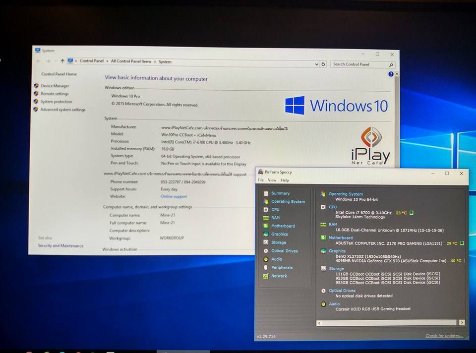Click the search magnifier icon in Control Panel
Image resolution: width=476 pixels, height=353 pixels.
click(391, 64)
